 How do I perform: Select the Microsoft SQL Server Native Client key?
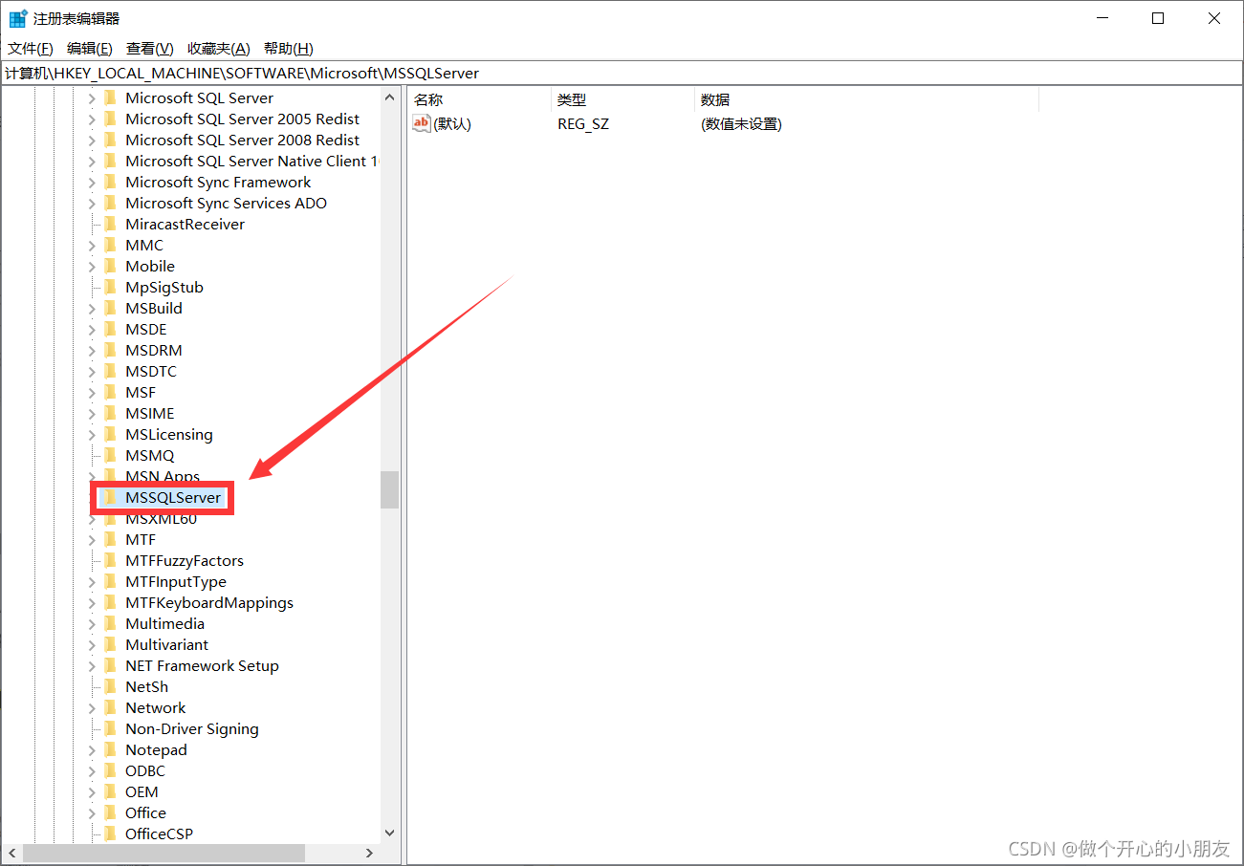(x=252, y=162)
